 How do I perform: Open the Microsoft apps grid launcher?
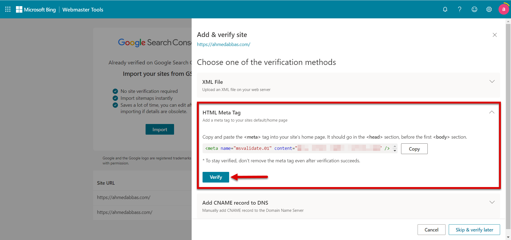8,9
